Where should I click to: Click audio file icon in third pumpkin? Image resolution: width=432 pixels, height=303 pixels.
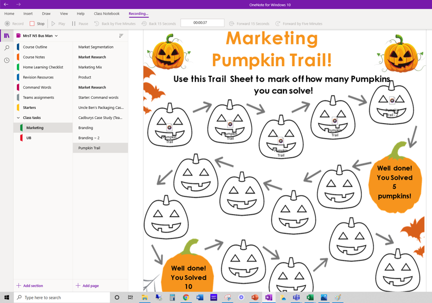click(x=281, y=141)
